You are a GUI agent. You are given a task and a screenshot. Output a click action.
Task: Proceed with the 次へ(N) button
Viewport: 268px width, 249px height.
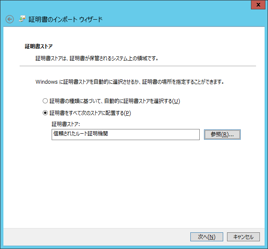tap(207, 237)
